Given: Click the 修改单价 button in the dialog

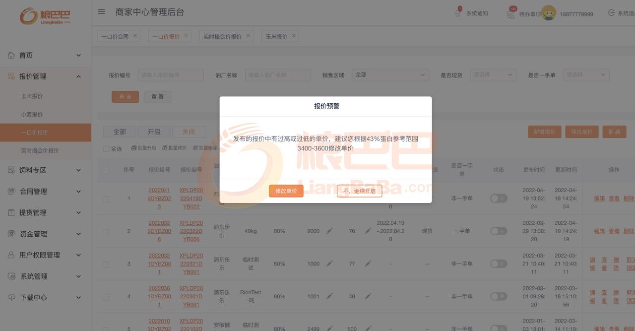Looking at the screenshot, I should point(286,191).
